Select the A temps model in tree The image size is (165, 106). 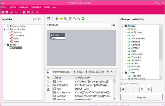[x=17, y=48]
